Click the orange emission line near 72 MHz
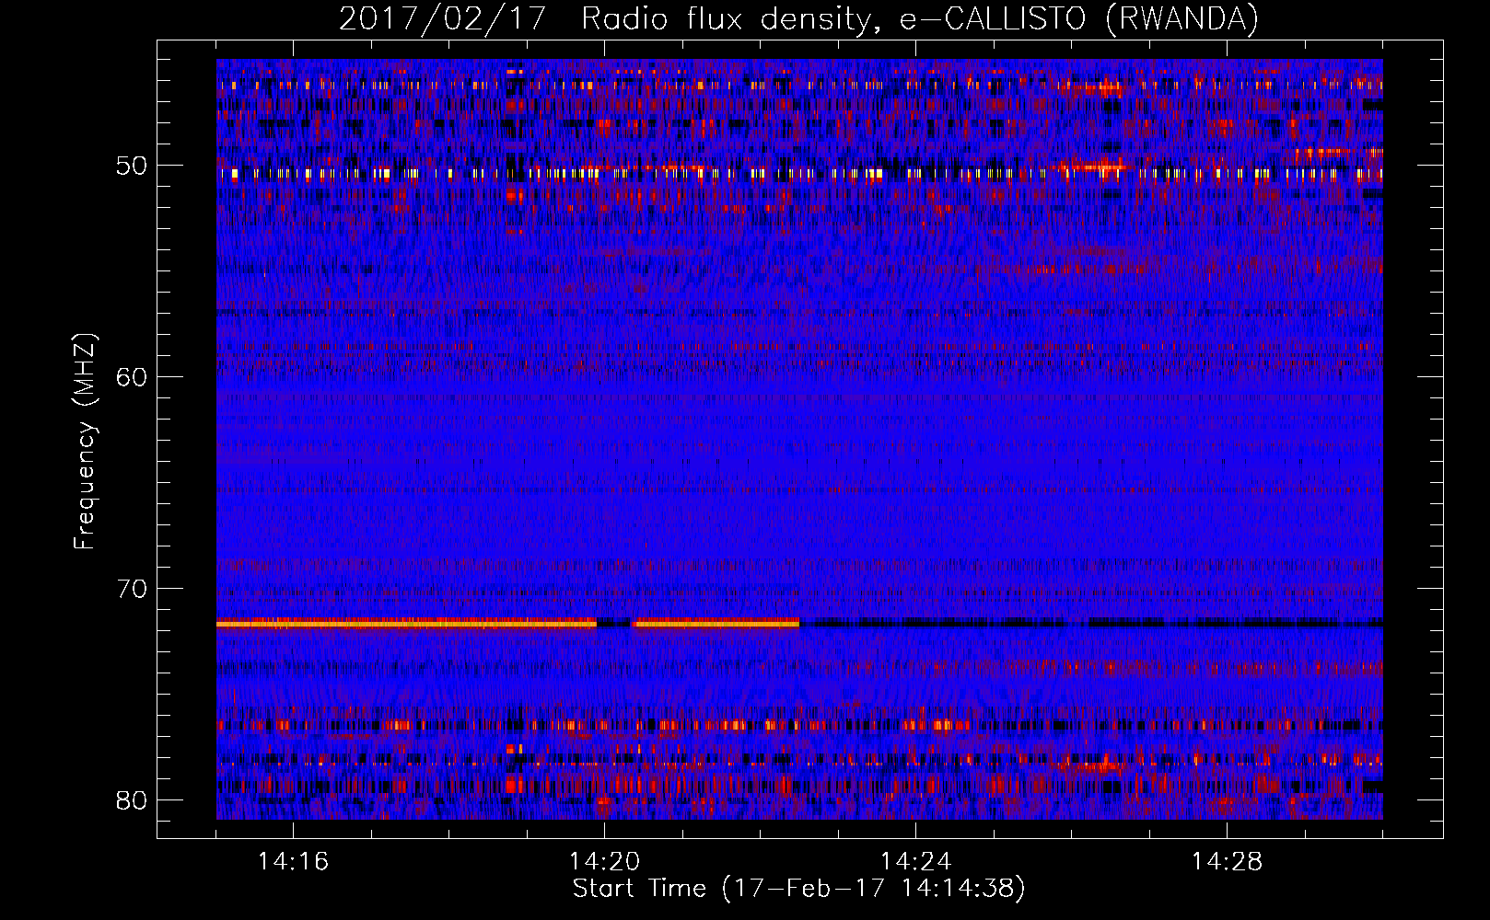This screenshot has height=920, width=1490. pyautogui.click(x=507, y=624)
